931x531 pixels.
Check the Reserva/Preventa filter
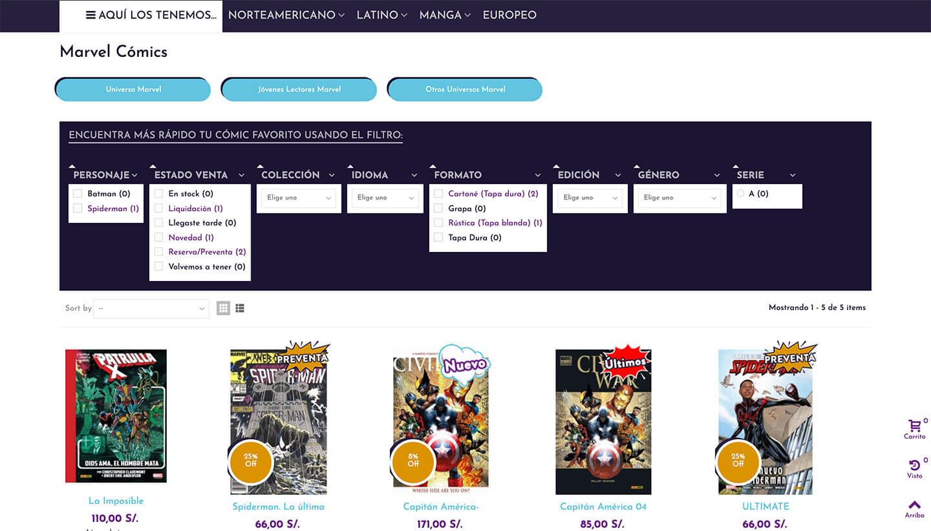(x=158, y=252)
